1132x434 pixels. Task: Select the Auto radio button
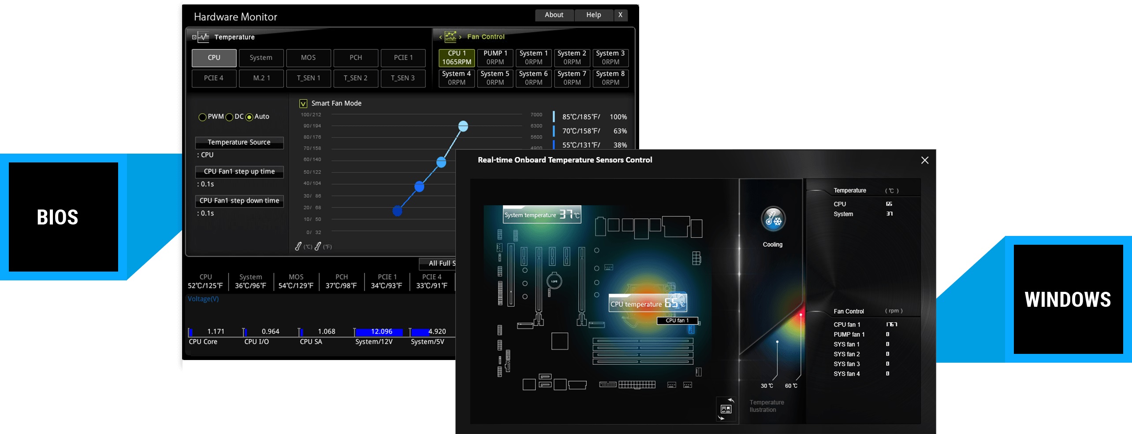click(249, 117)
